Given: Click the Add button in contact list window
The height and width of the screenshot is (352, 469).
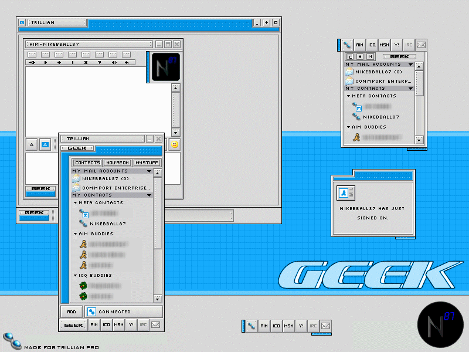Looking at the screenshot, I should 72,312.
